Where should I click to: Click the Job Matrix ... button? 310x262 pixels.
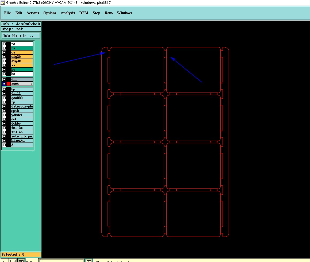pos(21,36)
